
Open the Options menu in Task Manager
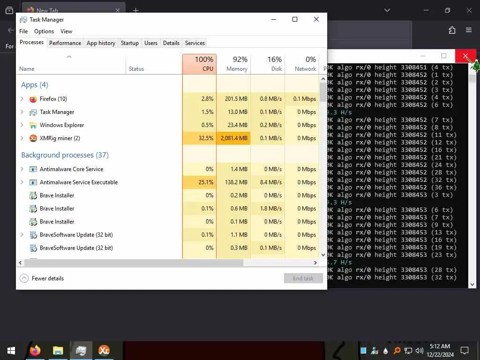(44, 31)
